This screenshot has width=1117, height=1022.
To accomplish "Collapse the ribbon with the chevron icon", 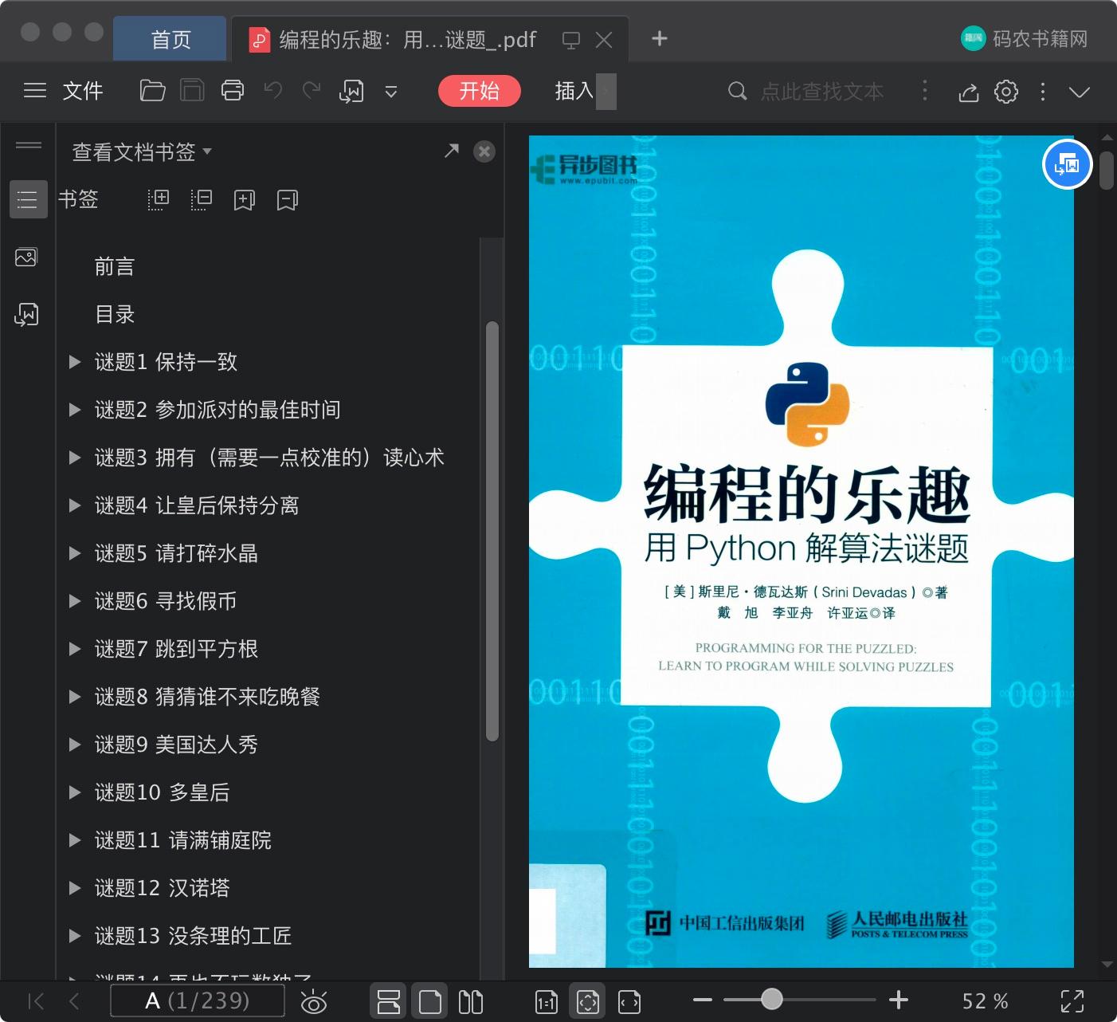I will (x=1080, y=92).
